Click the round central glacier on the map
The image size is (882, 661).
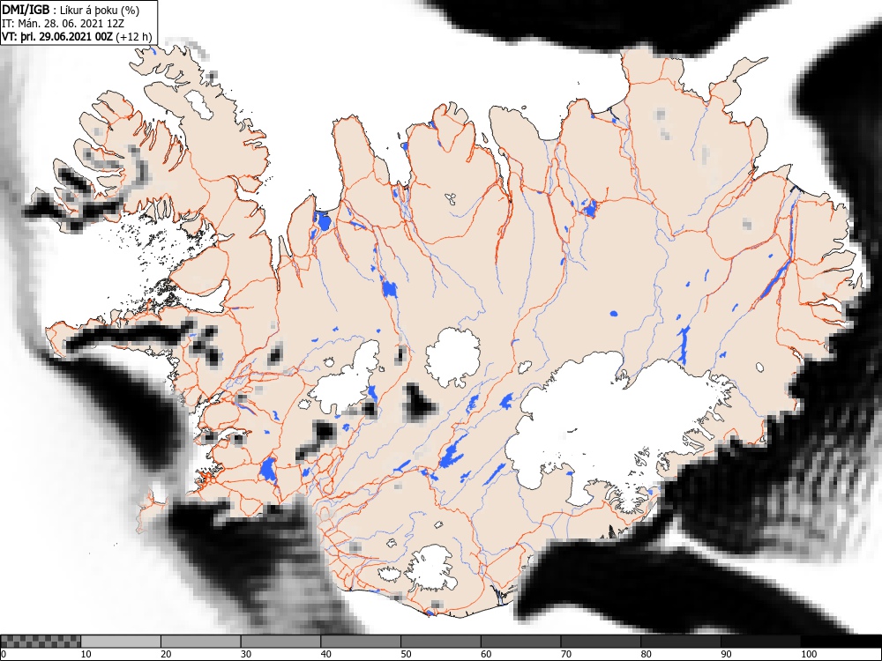[453, 357]
